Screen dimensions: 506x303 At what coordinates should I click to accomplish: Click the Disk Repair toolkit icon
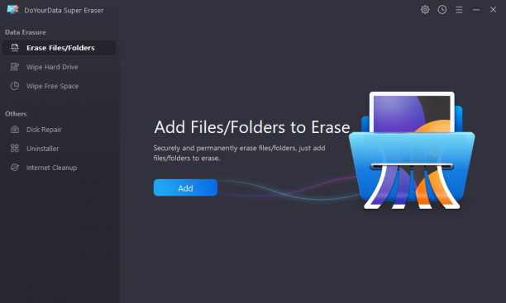click(15, 130)
